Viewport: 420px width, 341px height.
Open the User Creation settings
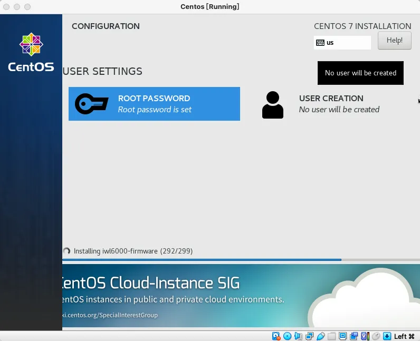[321, 104]
